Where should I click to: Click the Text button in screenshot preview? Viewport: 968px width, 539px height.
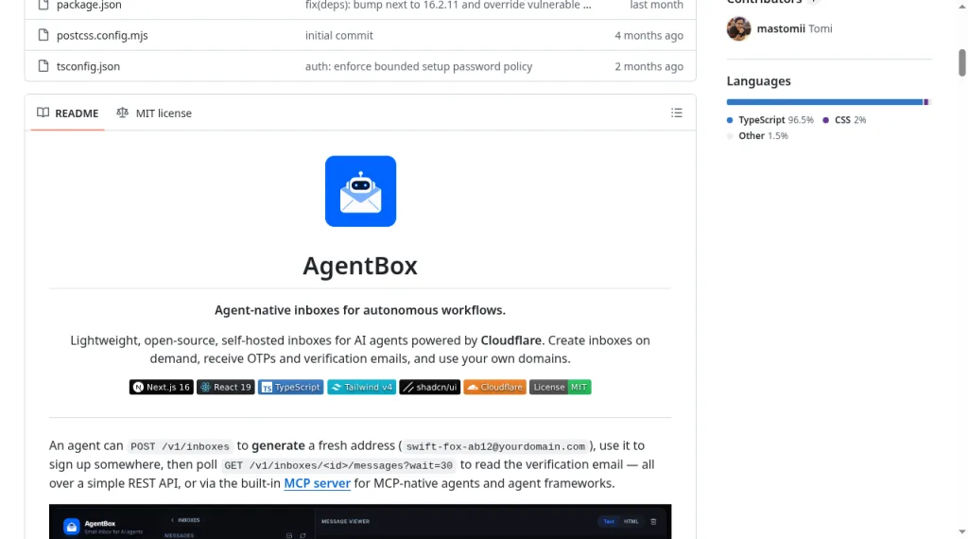609,522
